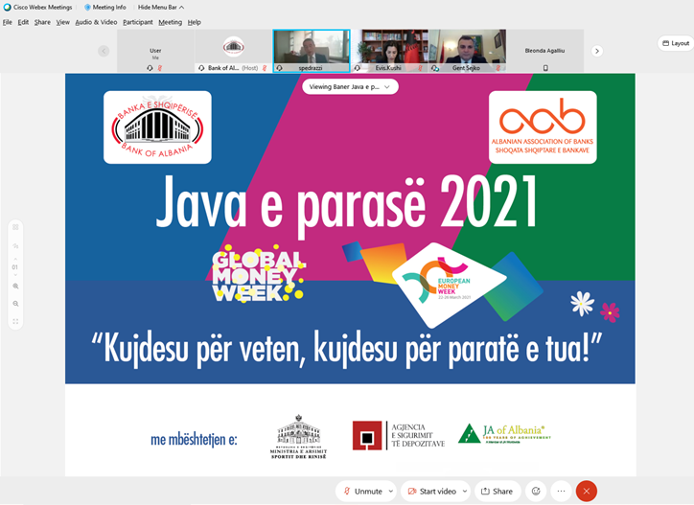Open the Participant menu
The height and width of the screenshot is (505, 694).
[x=137, y=22]
